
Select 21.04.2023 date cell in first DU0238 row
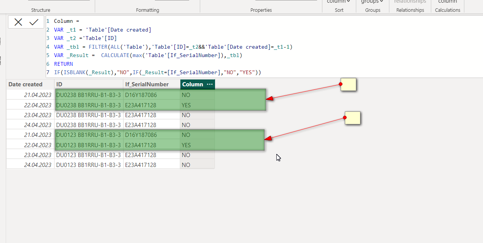point(30,95)
